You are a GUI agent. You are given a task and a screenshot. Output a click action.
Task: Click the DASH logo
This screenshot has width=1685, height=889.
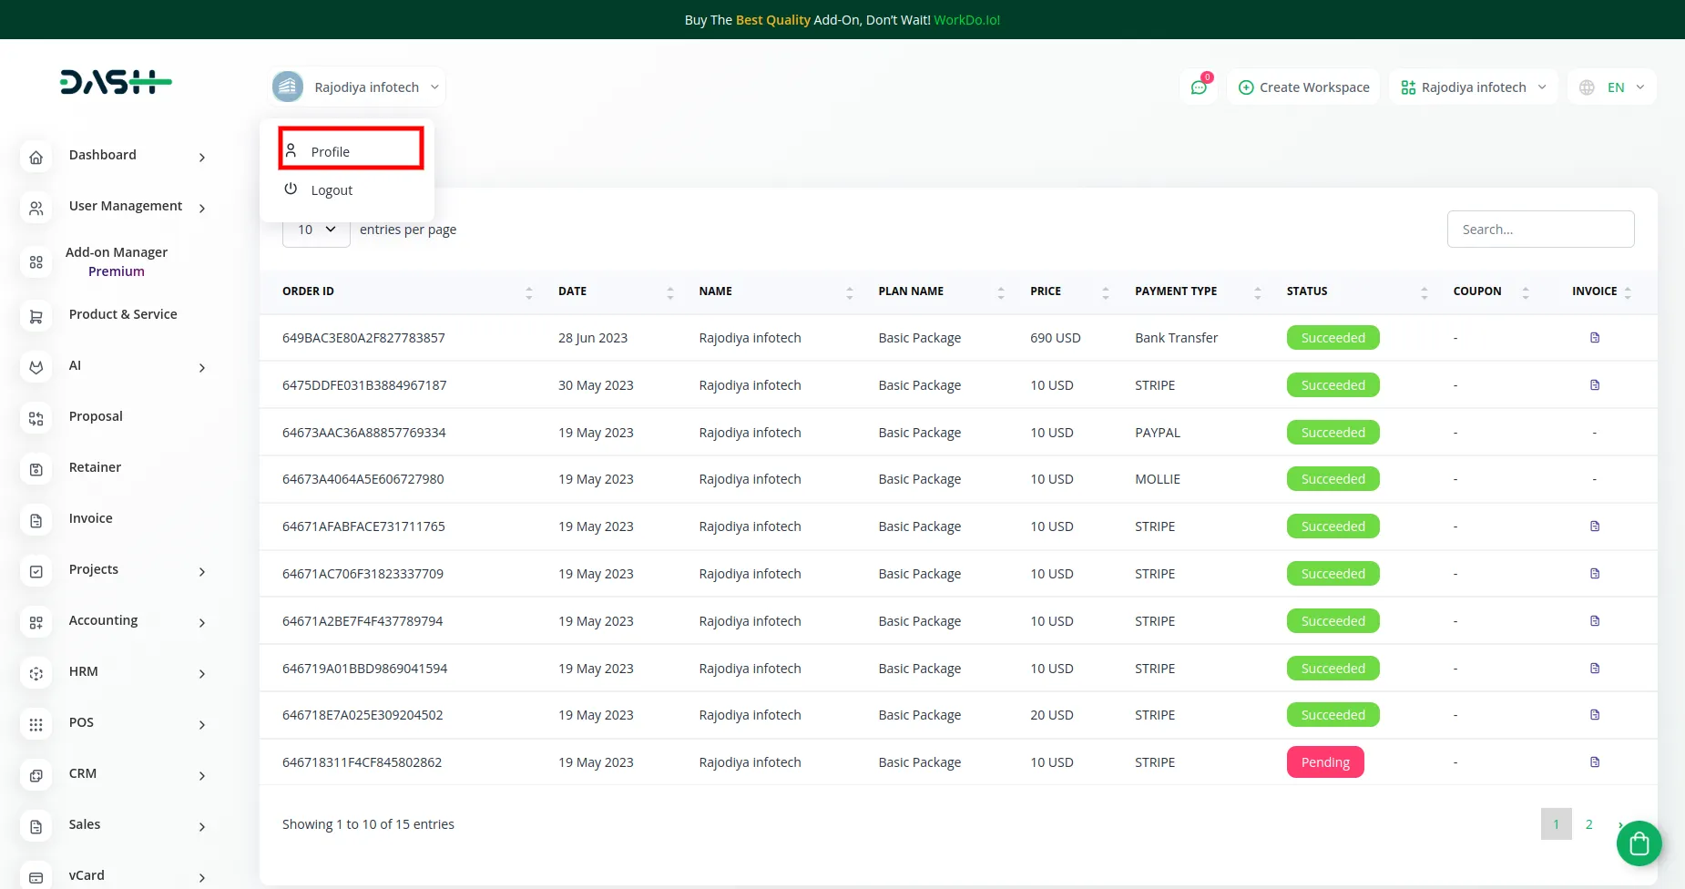116,83
